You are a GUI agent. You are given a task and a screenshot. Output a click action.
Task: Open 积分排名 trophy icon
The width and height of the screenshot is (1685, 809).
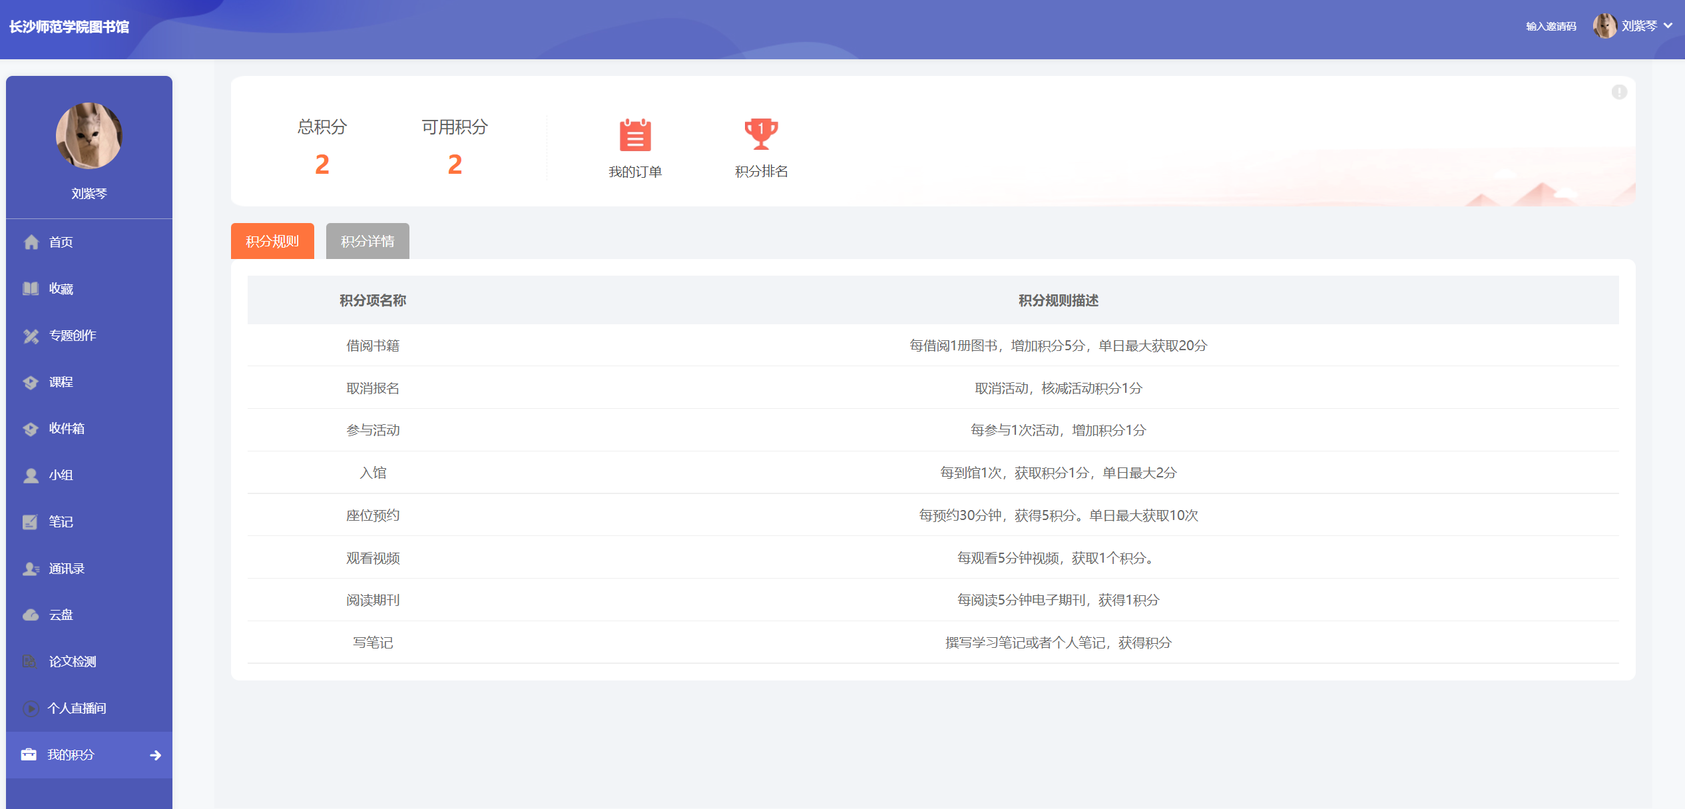761,134
